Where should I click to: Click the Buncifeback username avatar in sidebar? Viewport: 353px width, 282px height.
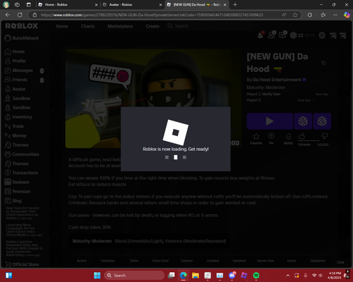8,38
